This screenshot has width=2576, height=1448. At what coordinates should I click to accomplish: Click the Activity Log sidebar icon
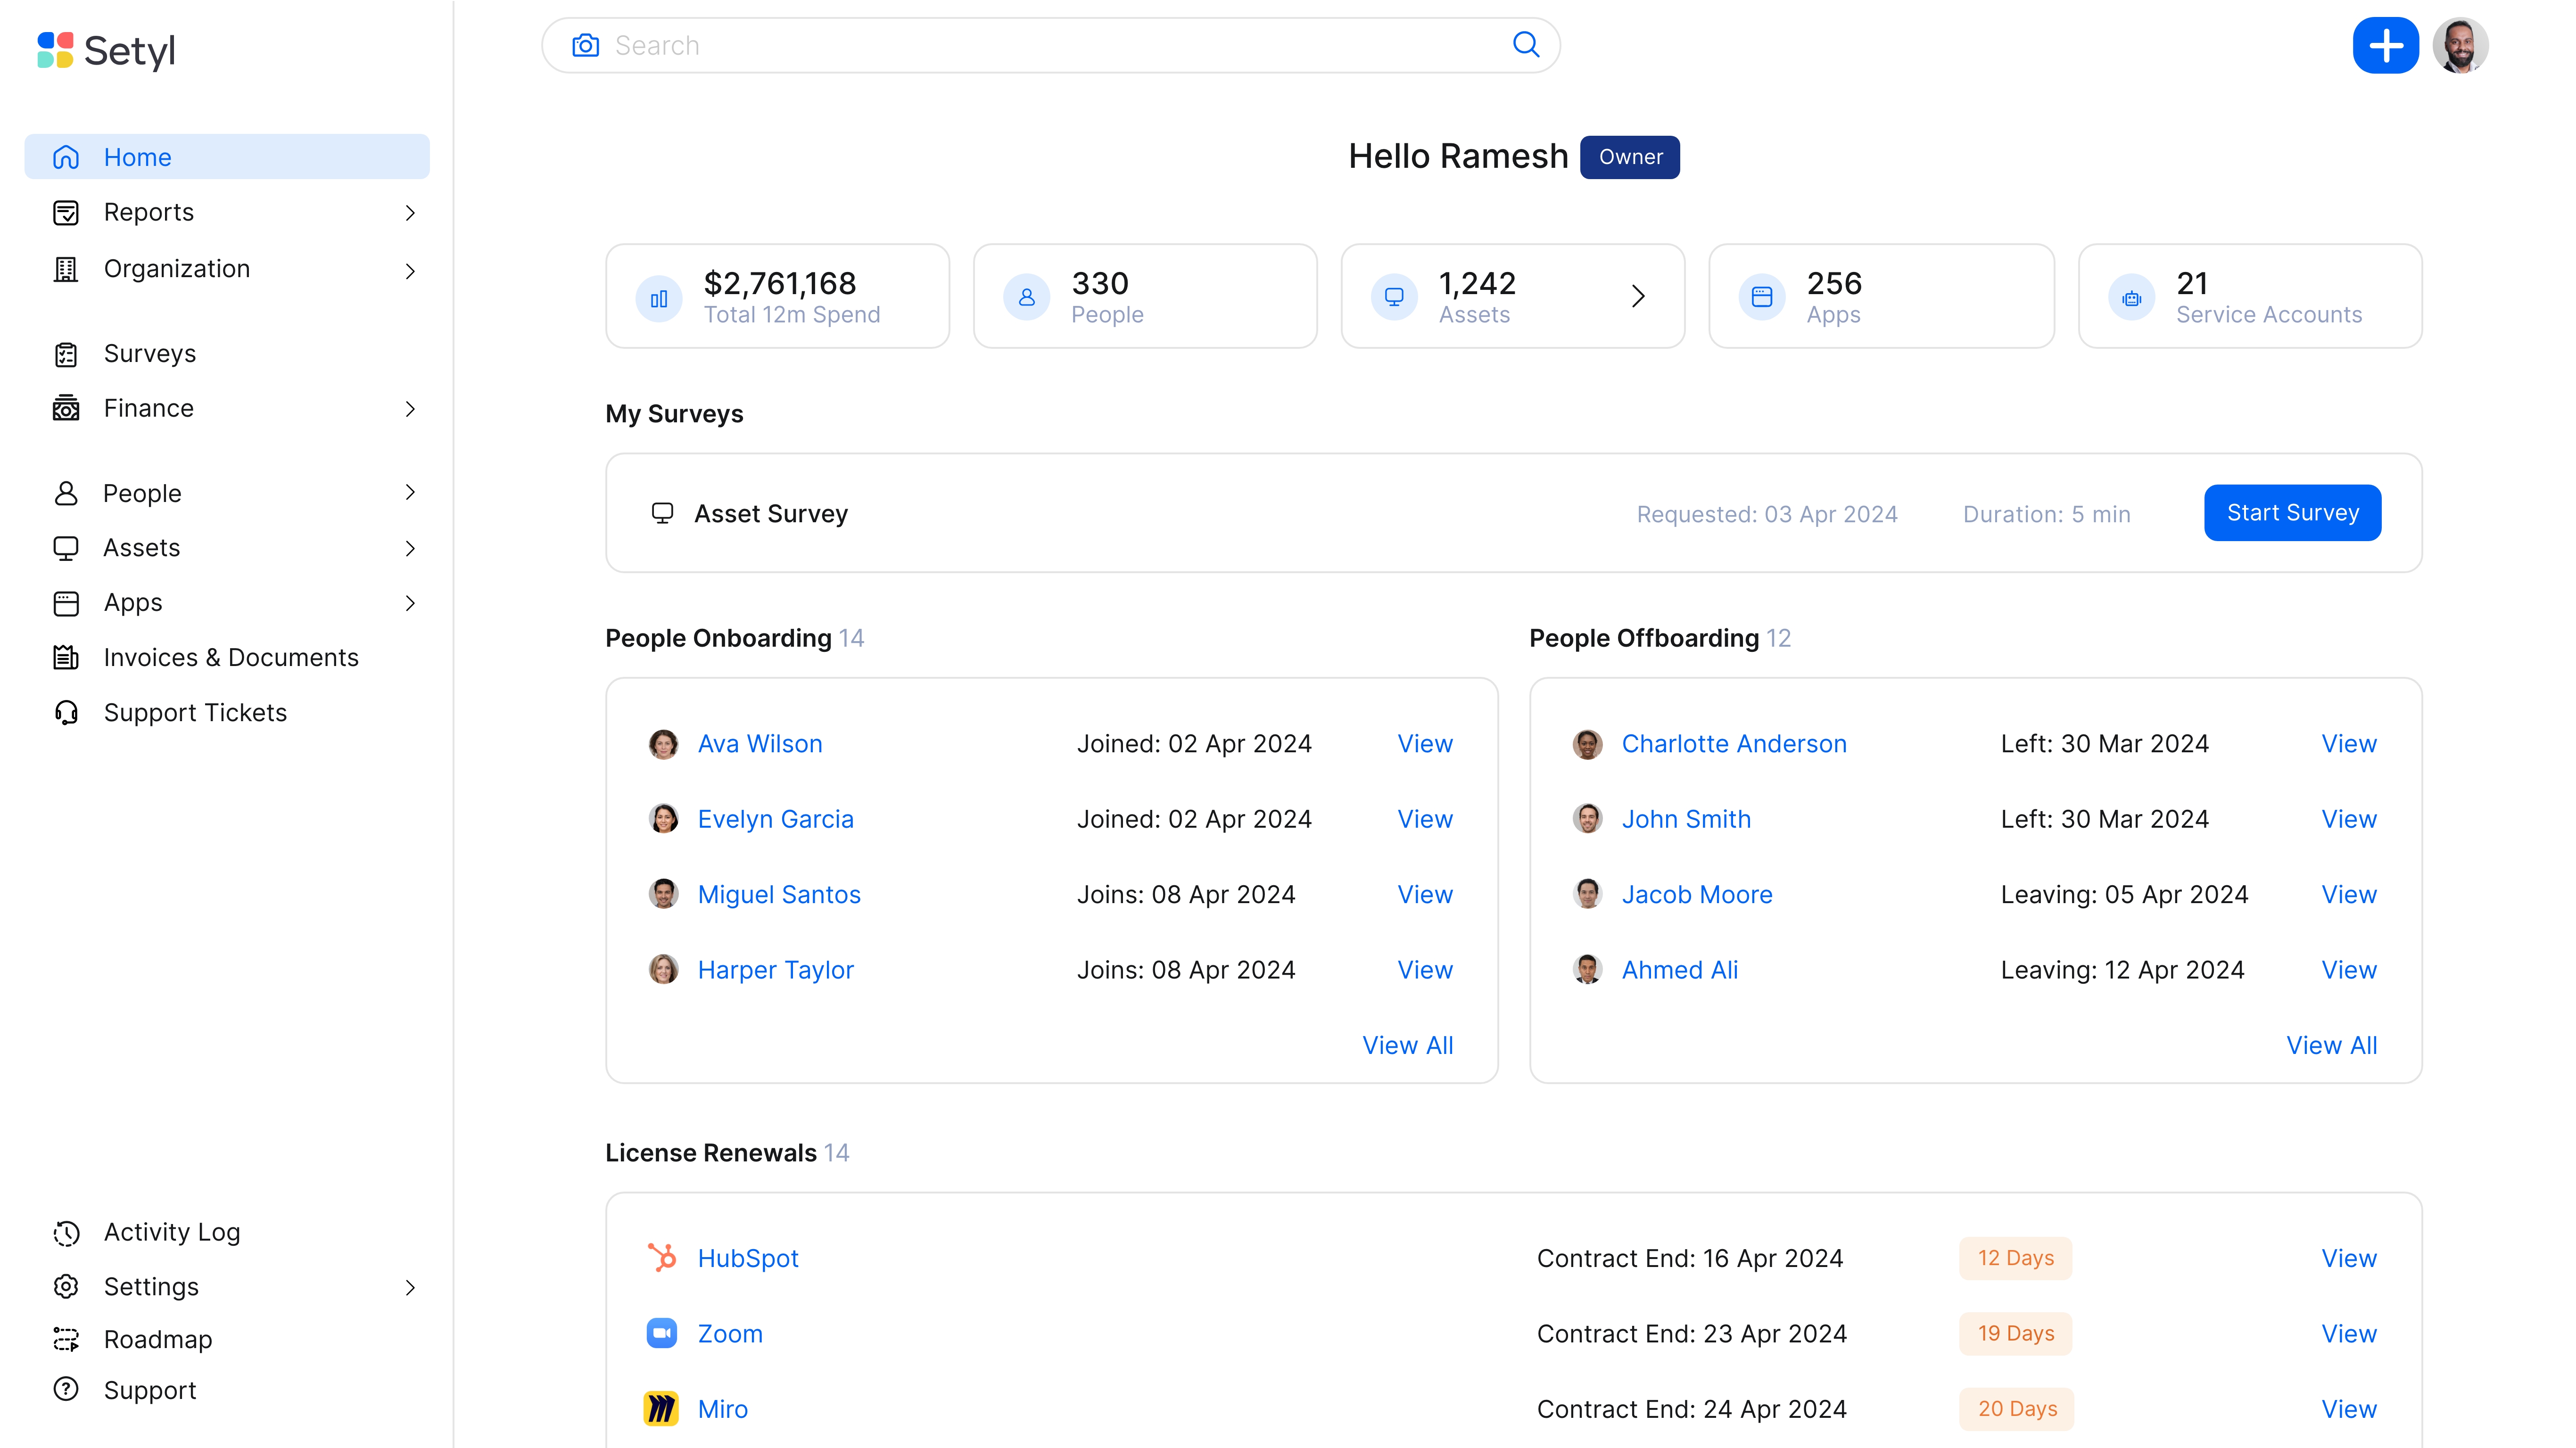pos(65,1232)
